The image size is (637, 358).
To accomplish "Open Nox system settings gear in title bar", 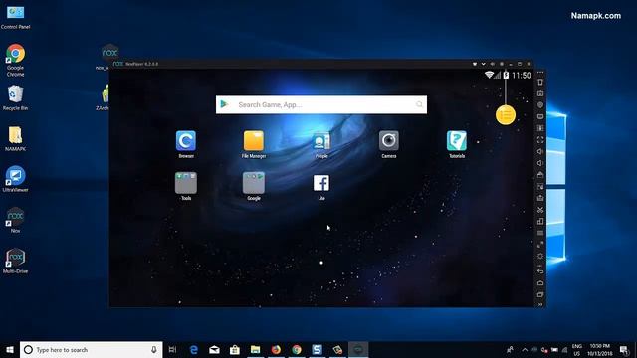I will (502, 64).
